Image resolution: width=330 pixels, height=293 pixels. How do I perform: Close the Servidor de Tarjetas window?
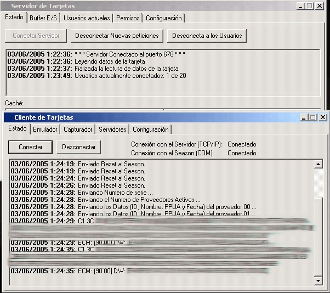pyautogui.click(x=320, y=5)
